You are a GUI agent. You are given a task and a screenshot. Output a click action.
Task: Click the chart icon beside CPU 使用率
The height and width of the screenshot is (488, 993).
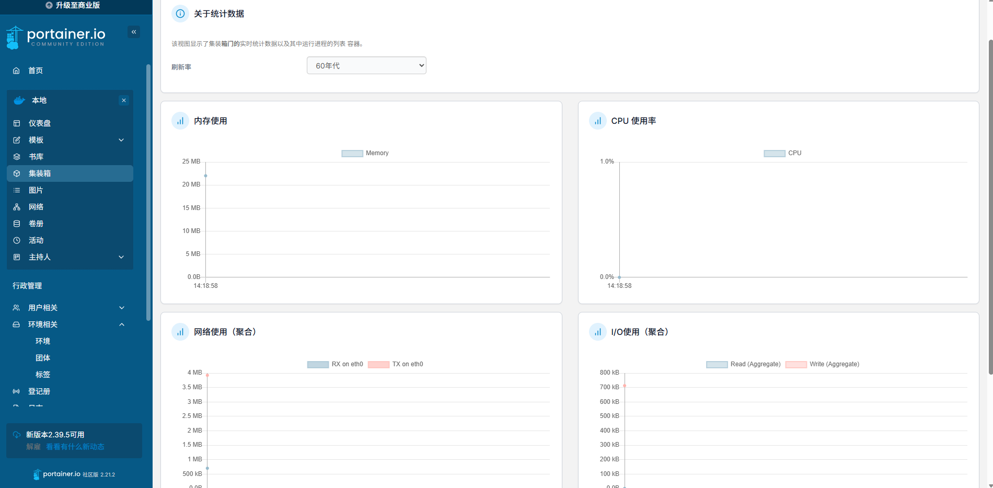coord(598,121)
